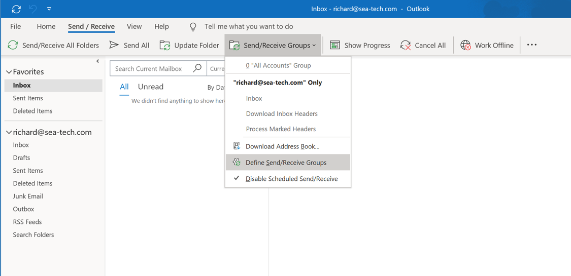Collapse the folder pane with the arrow

tap(97, 61)
